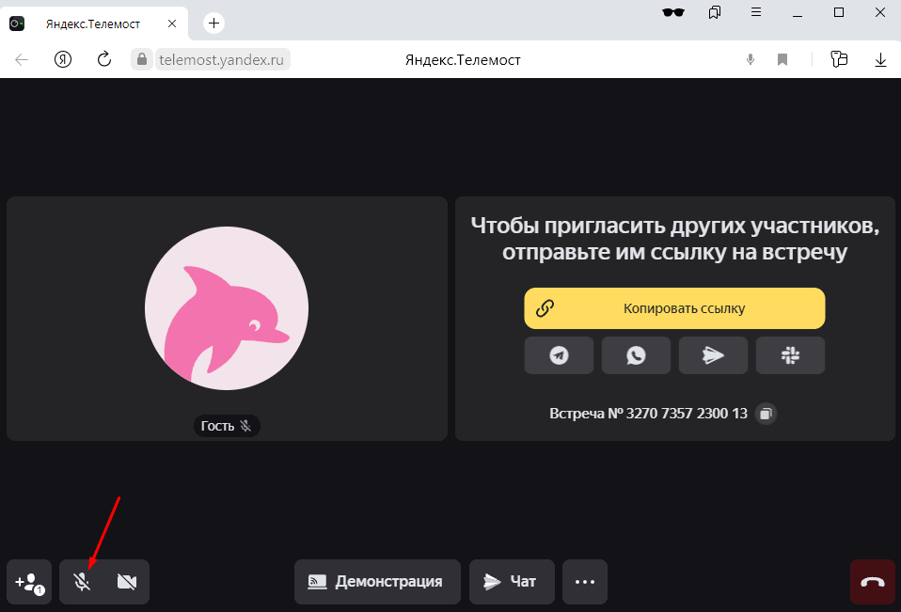Open the browser bookmarks collection icon

click(x=715, y=12)
